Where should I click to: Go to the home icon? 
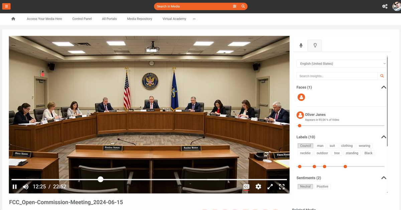click(x=13, y=19)
